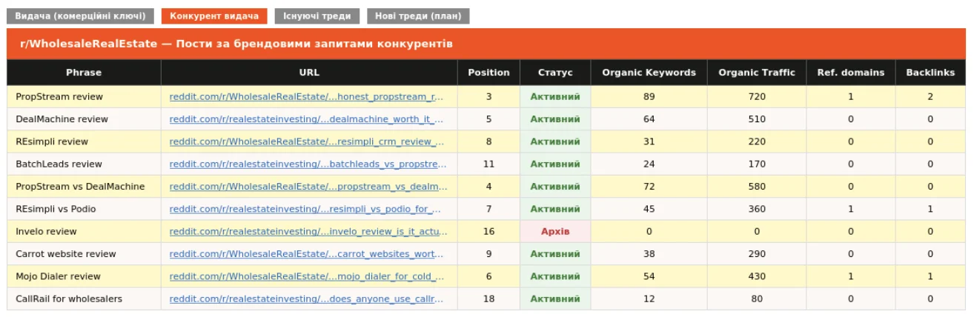Open the Нові треди (план) tab
The height and width of the screenshot is (317, 974).
[418, 16]
